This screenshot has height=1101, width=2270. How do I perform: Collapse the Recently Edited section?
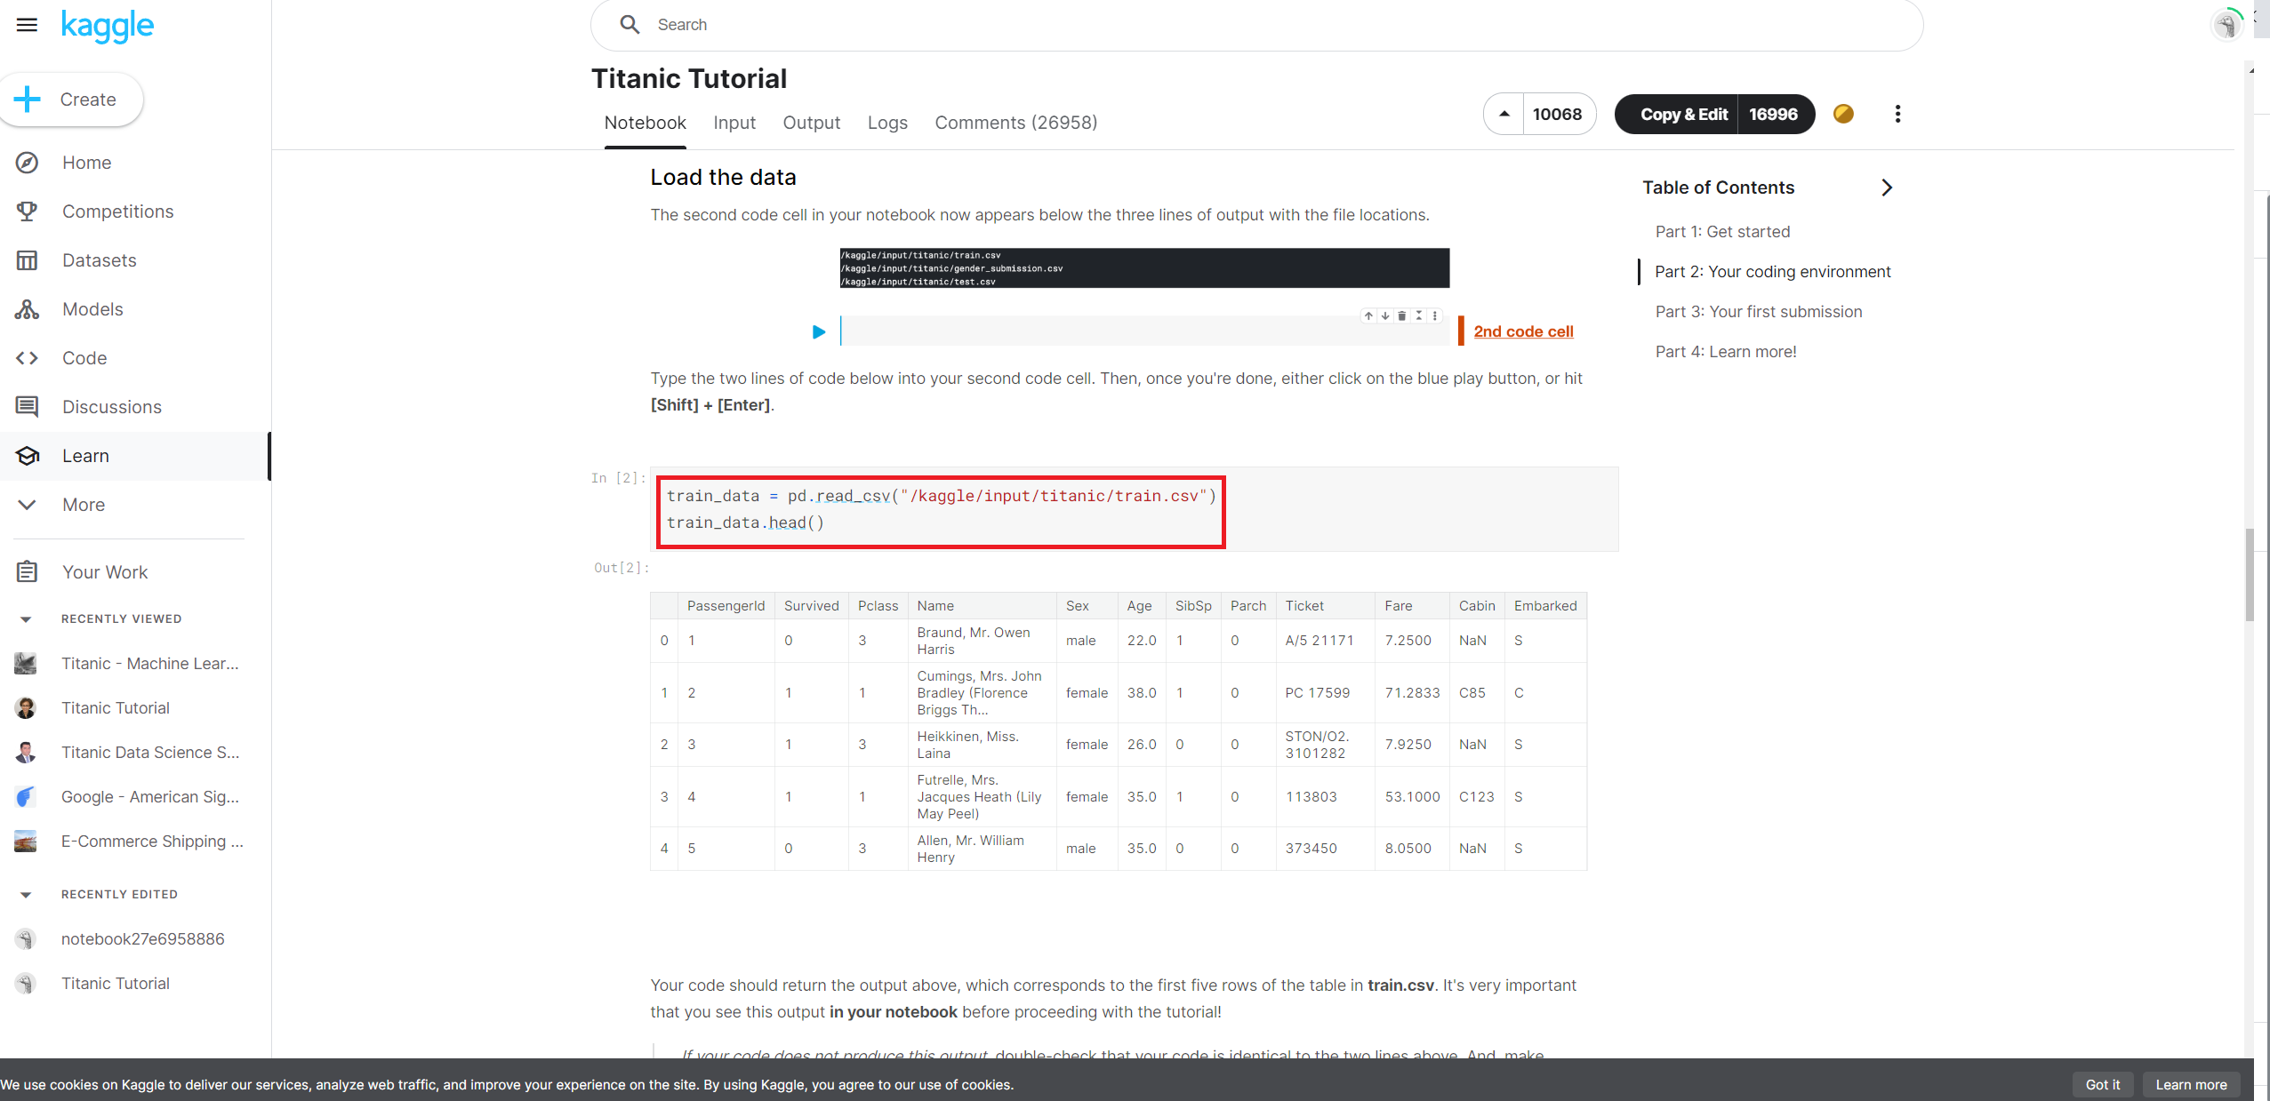click(x=26, y=895)
